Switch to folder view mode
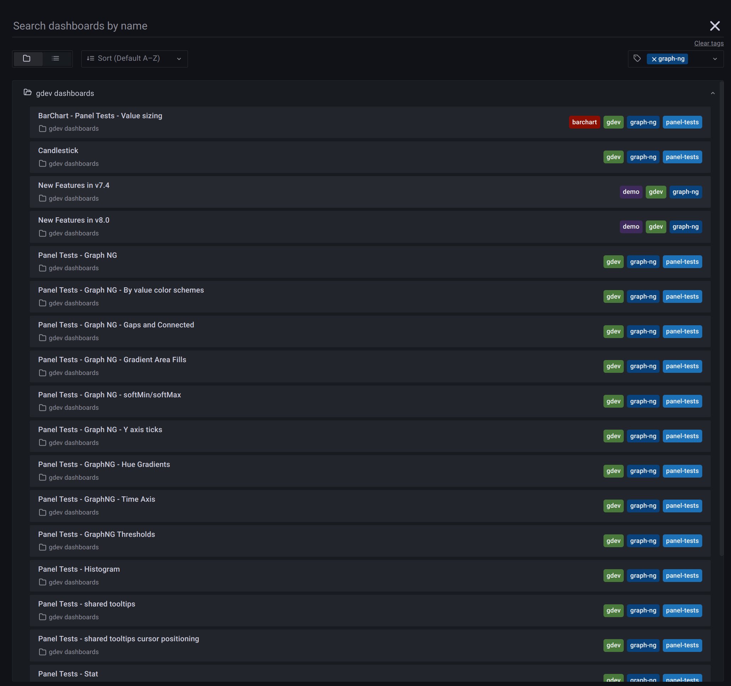731x686 pixels. pos(28,59)
